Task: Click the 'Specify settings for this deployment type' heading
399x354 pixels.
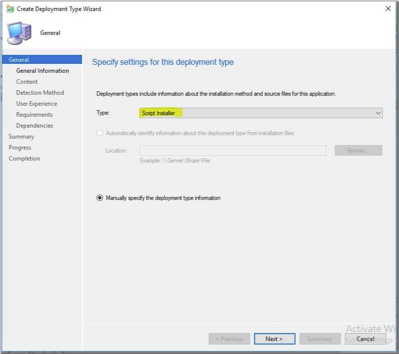Action: 163,62
